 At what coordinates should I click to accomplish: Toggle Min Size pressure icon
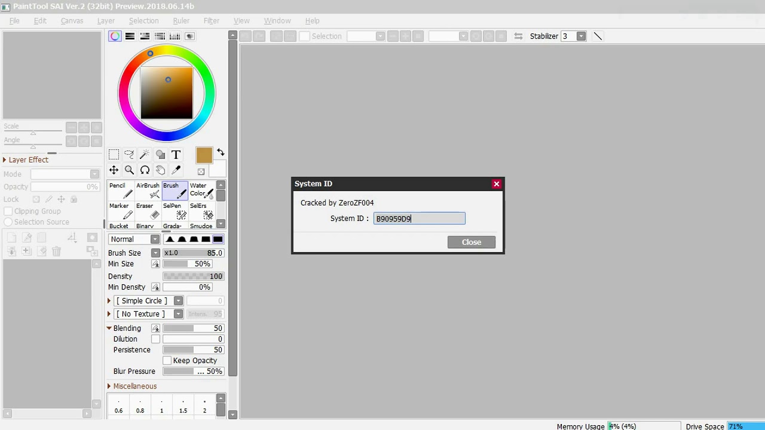155,264
